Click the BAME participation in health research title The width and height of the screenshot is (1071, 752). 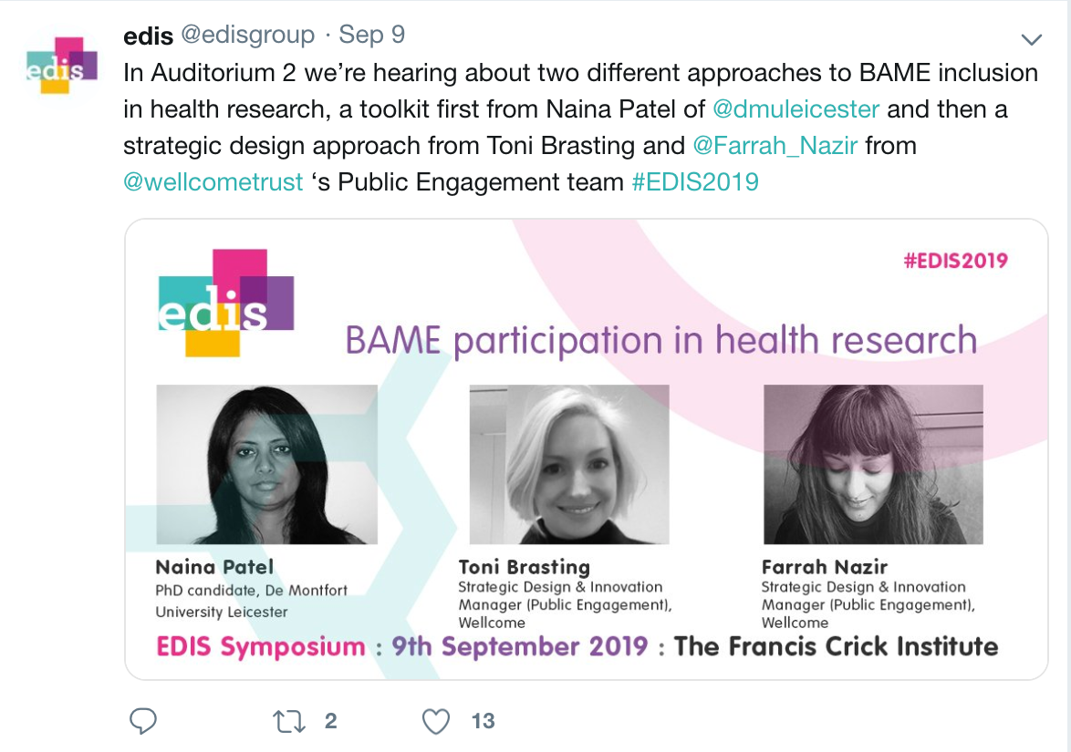click(x=660, y=340)
